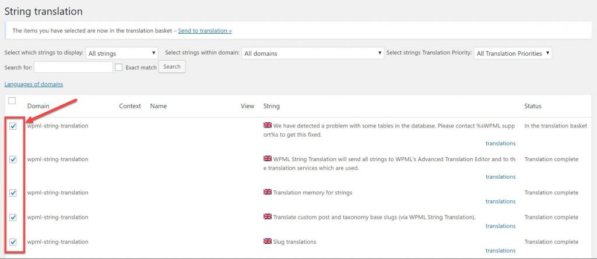Click the Status column header
This screenshot has width=597, height=259.
point(533,106)
